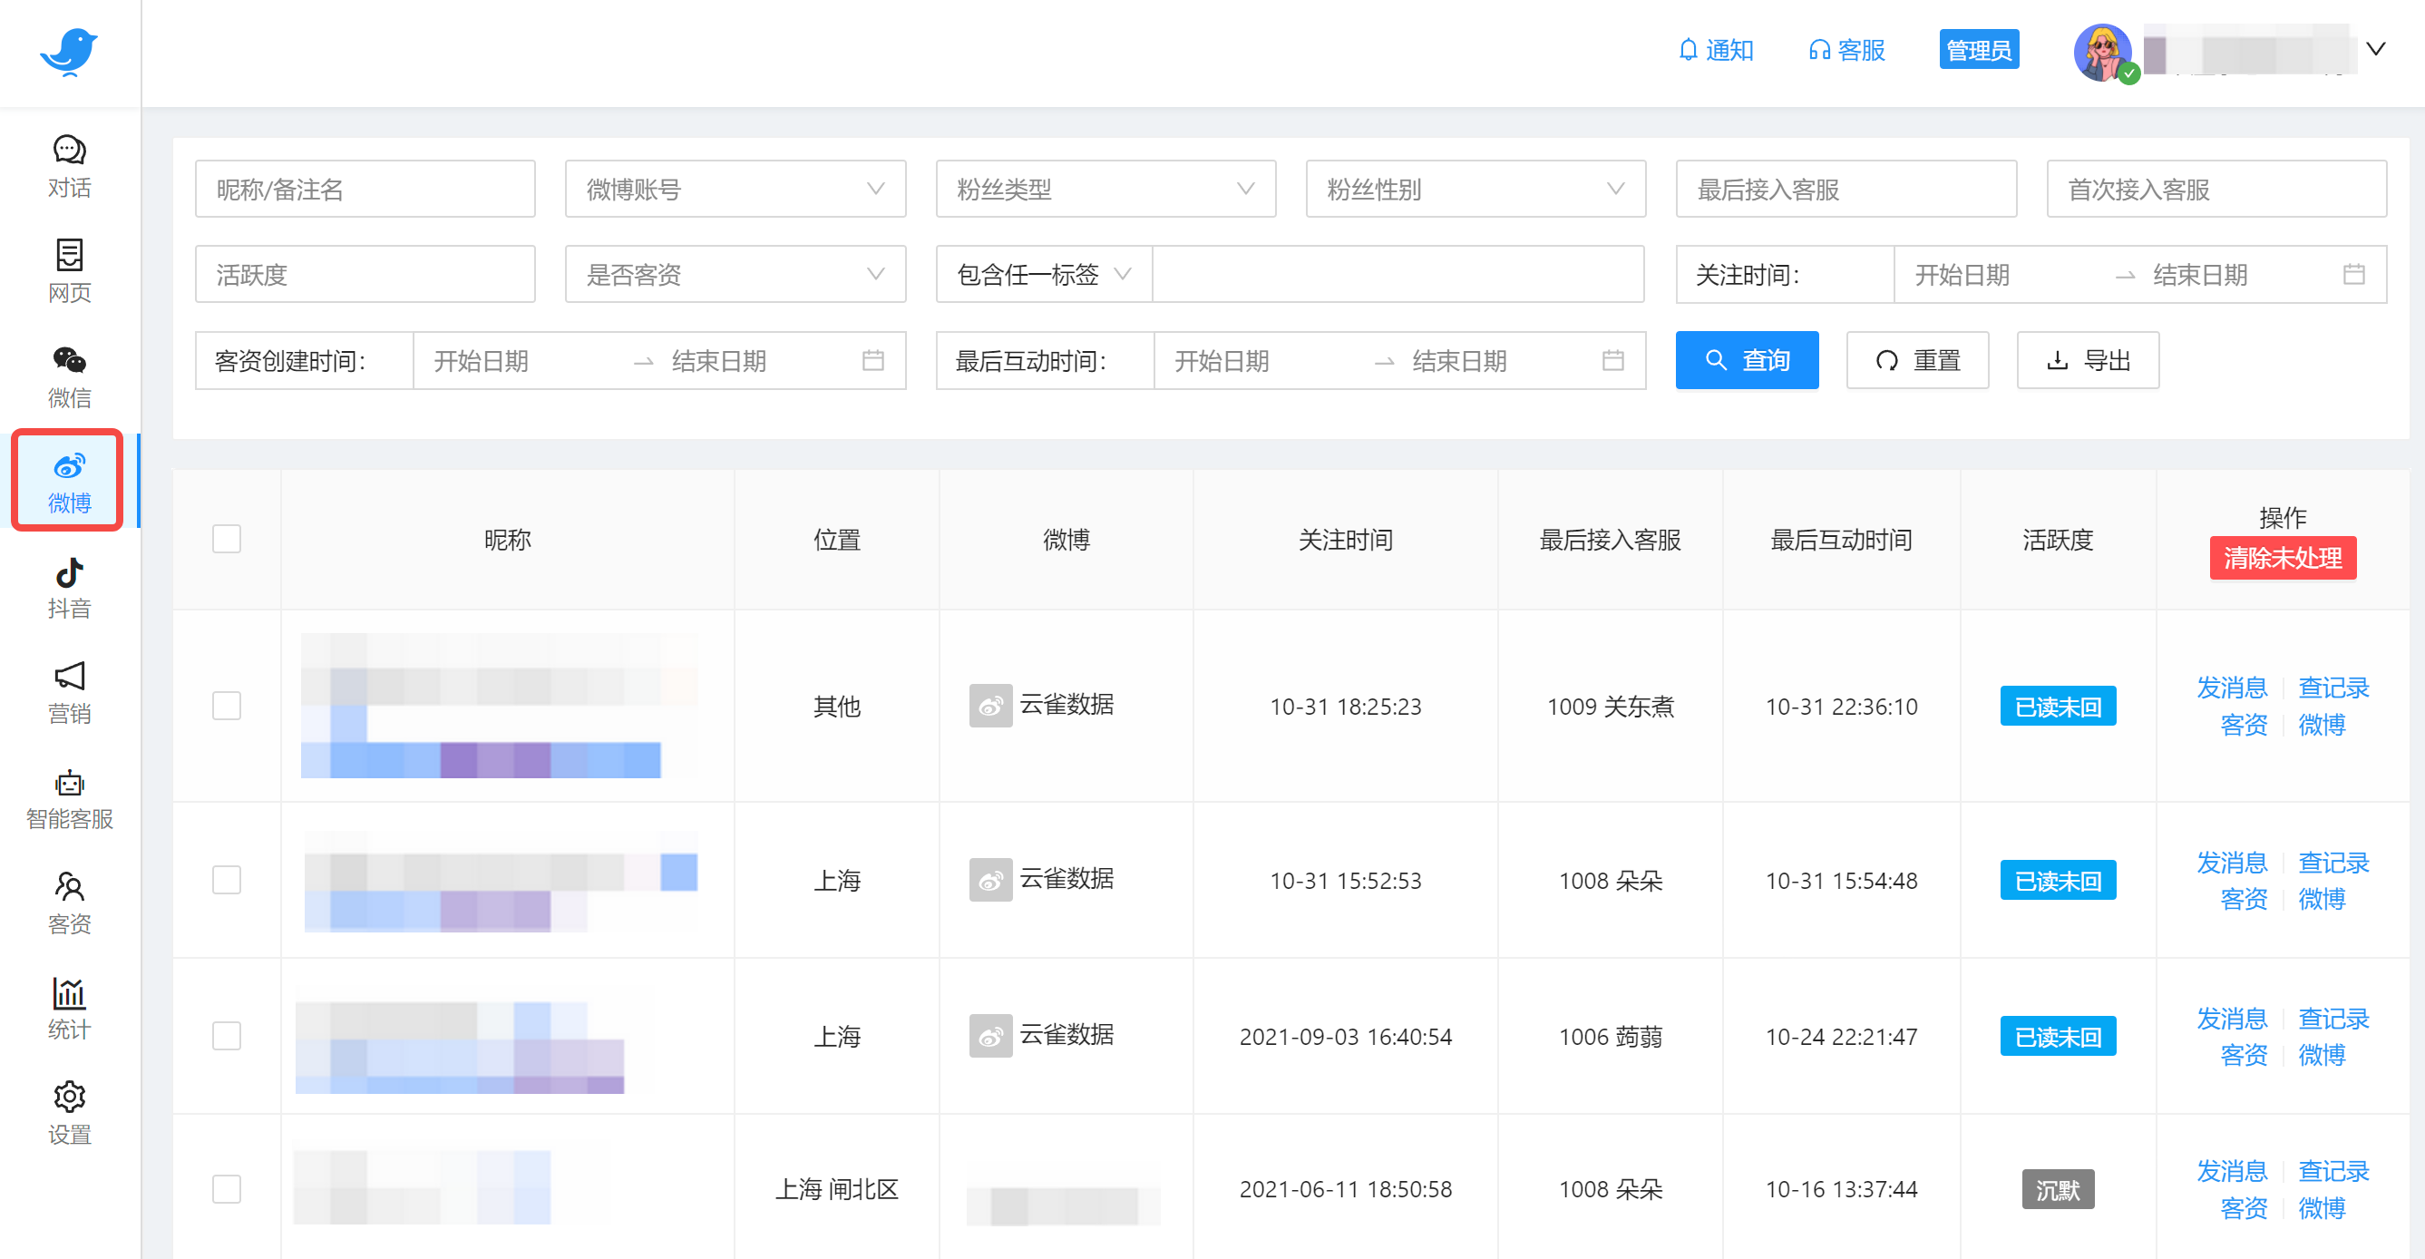Viewport: 2425px width, 1259px height.
Task: Open 智能客服 smart service settings
Action: tap(69, 797)
